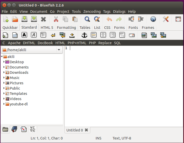Close the Untitled 0 document tab

(x=86, y=130)
